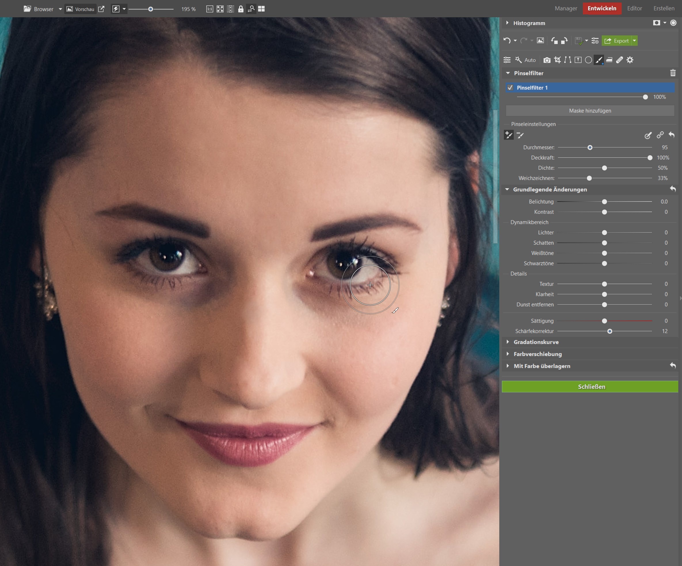Select the gradient filter iron icon
Image resolution: width=682 pixels, height=566 pixels.
(x=609, y=60)
